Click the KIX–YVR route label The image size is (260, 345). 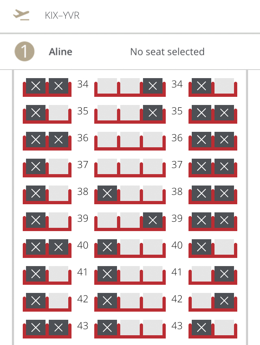(62, 16)
